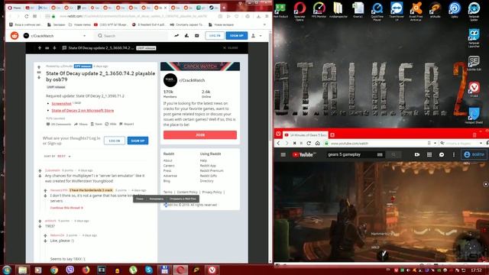Open the Vivaldi desktop shortcut
Screen dimensions: 489x275
pyautogui.click(x=474, y=89)
